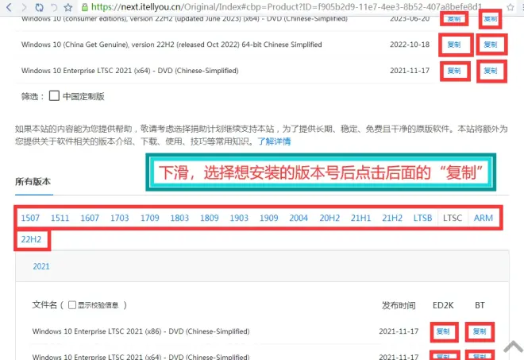Select version tab 21H1
This screenshot has width=524, height=360.
click(x=360, y=218)
